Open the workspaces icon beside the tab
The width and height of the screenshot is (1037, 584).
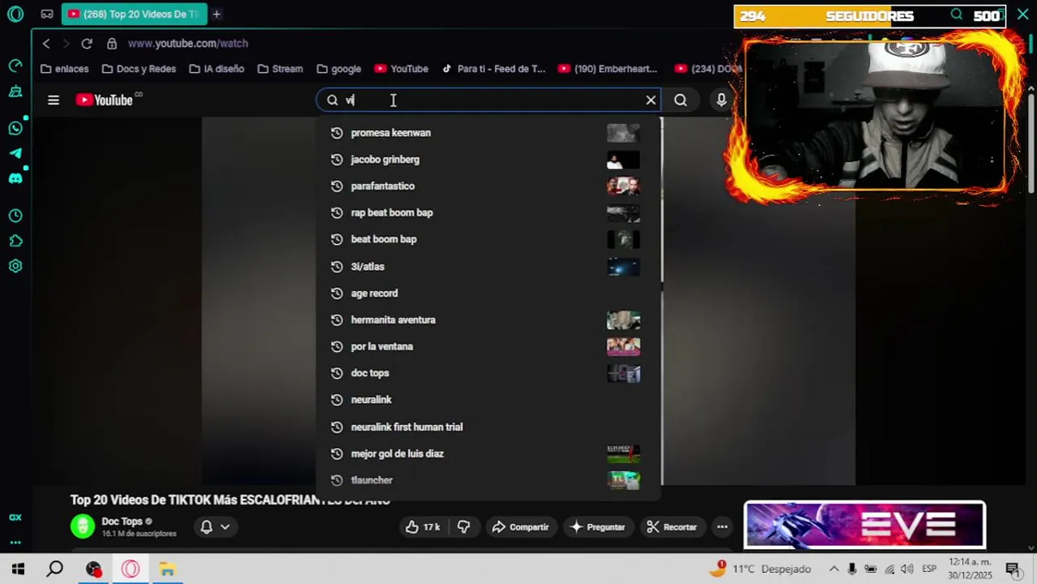click(x=47, y=14)
